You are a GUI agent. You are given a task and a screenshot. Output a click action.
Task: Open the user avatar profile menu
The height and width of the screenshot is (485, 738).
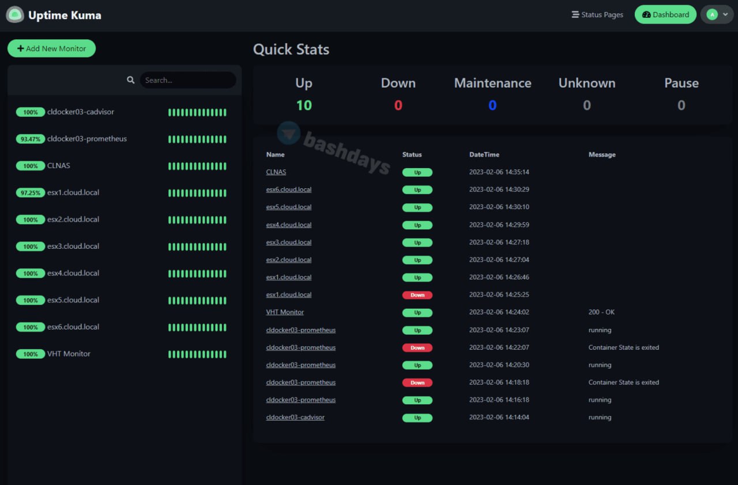click(717, 14)
